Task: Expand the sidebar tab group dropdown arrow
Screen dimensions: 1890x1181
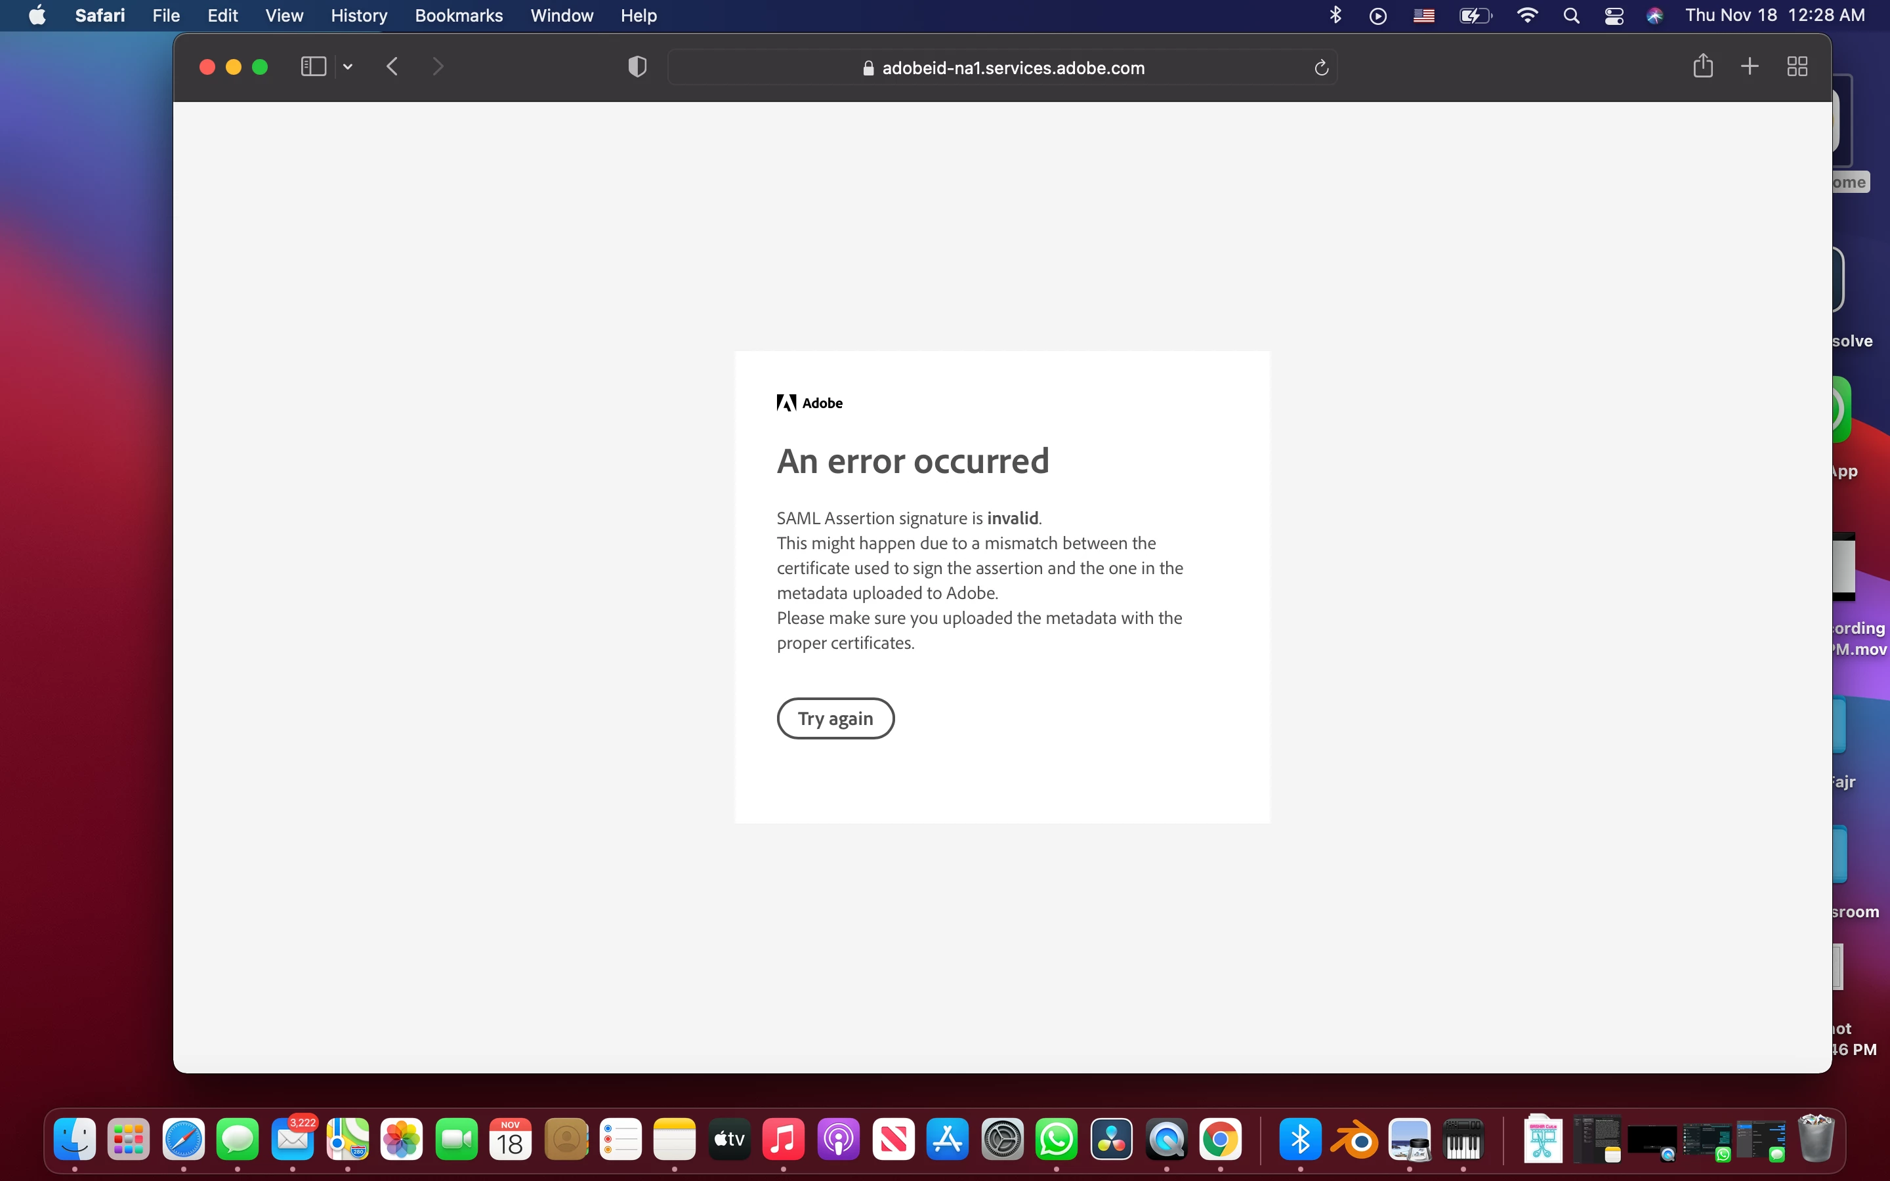Action: tap(348, 67)
